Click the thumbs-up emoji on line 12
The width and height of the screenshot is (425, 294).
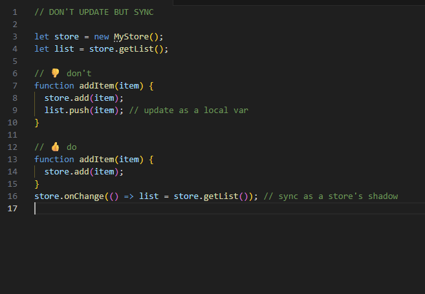55,147
